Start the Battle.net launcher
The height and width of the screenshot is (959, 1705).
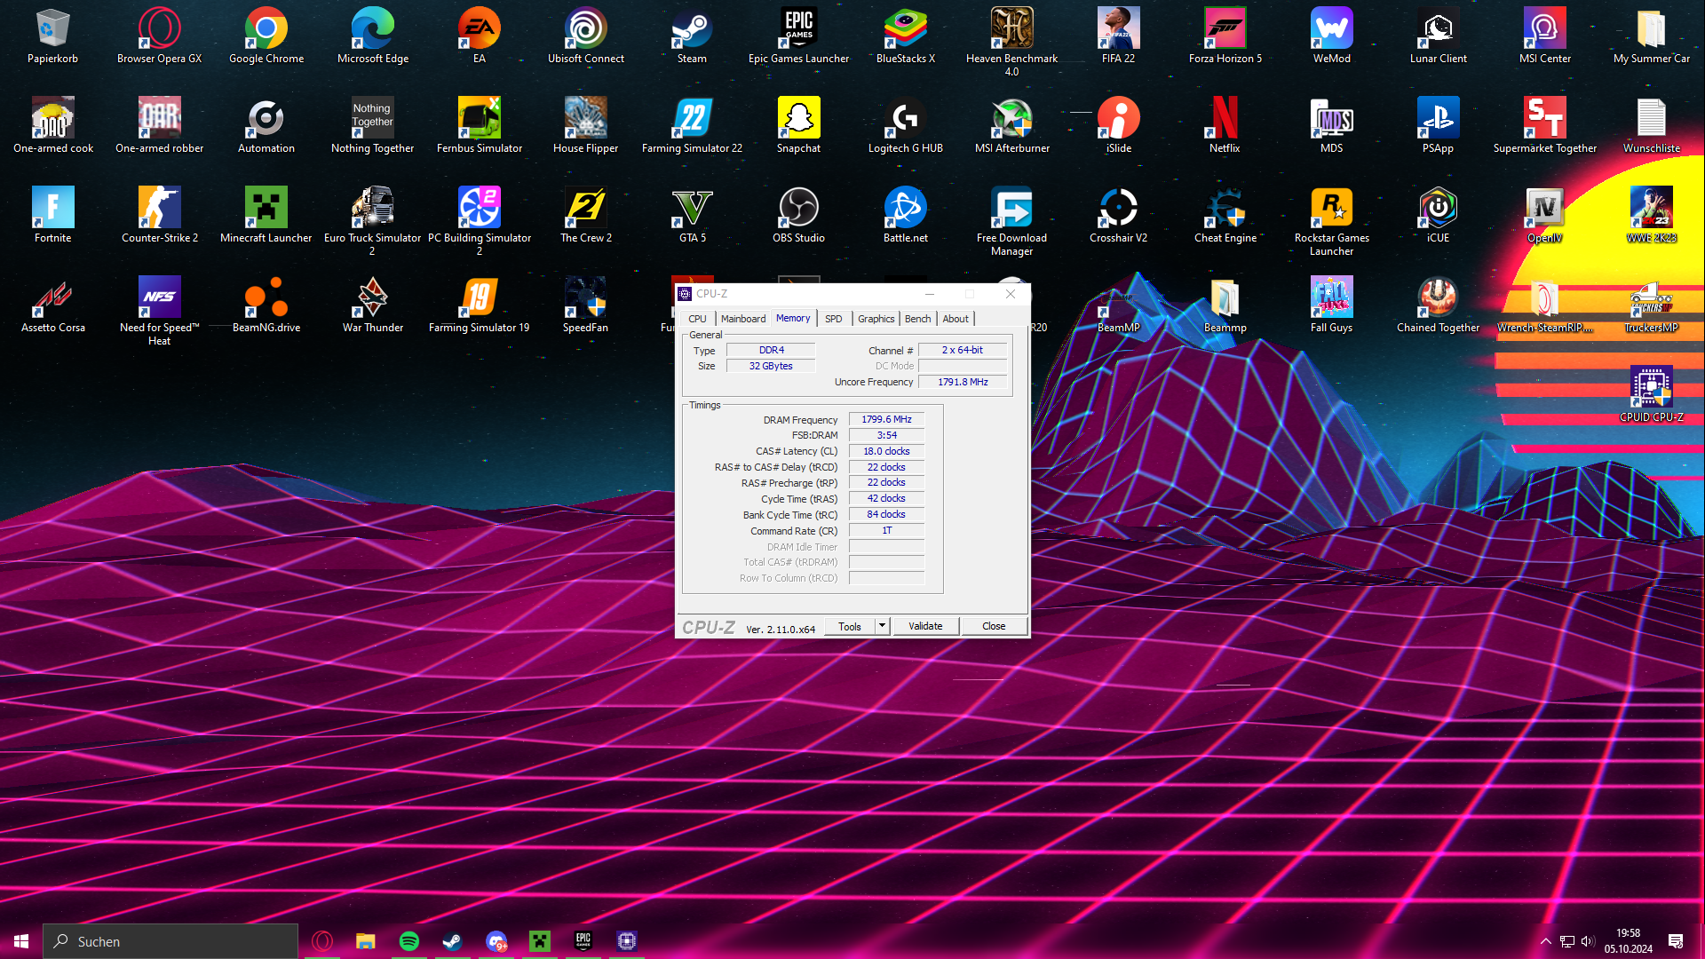(905, 206)
